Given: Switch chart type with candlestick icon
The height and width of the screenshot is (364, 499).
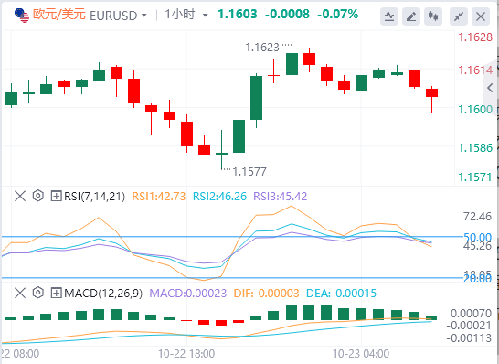Looking at the screenshot, I should [x=433, y=16].
